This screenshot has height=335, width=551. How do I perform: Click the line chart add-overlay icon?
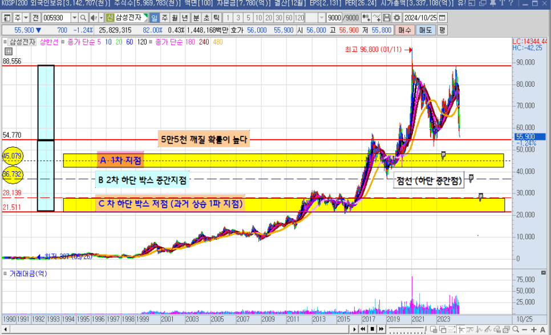click(376, 18)
